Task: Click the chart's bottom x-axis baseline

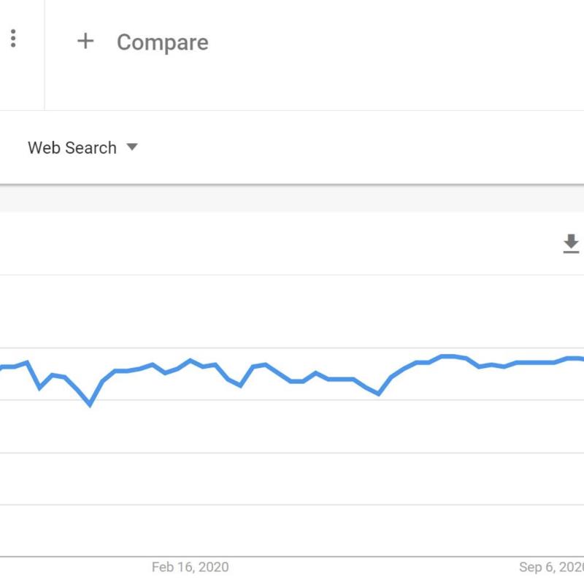Action: pyautogui.click(x=292, y=557)
